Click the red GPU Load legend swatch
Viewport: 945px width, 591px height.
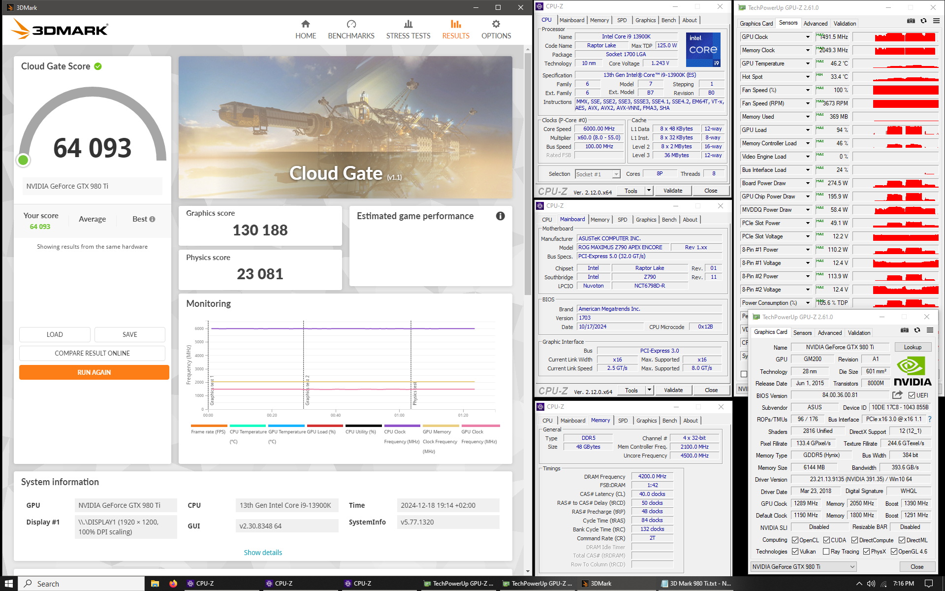click(x=325, y=426)
